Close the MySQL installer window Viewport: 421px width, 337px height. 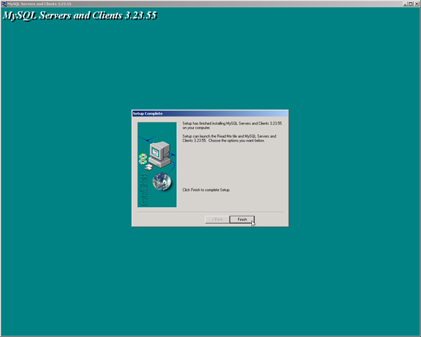pyautogui.click(x=416, y=3)
